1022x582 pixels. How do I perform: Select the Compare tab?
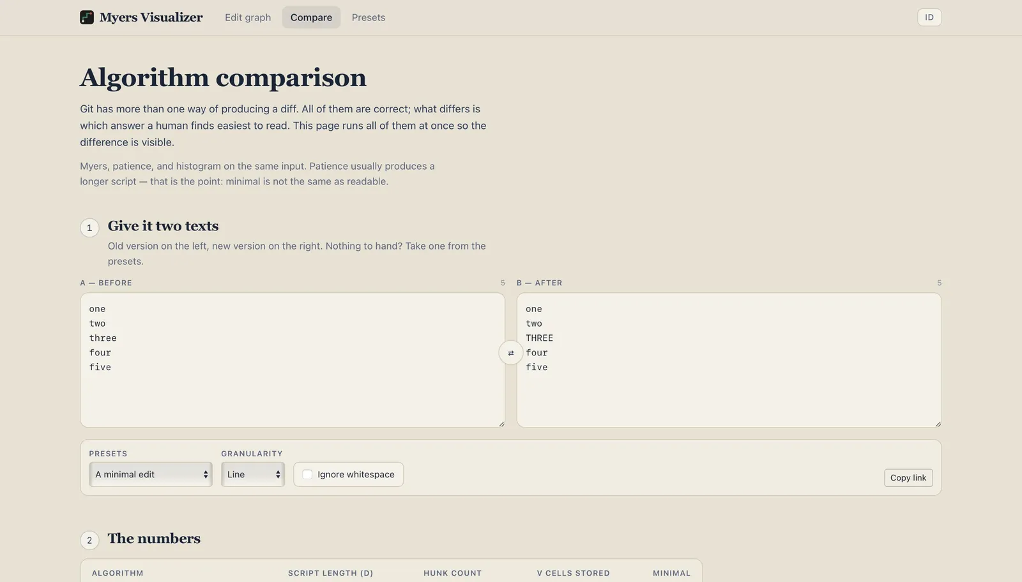pyautogui.click(x=311, y=17)
